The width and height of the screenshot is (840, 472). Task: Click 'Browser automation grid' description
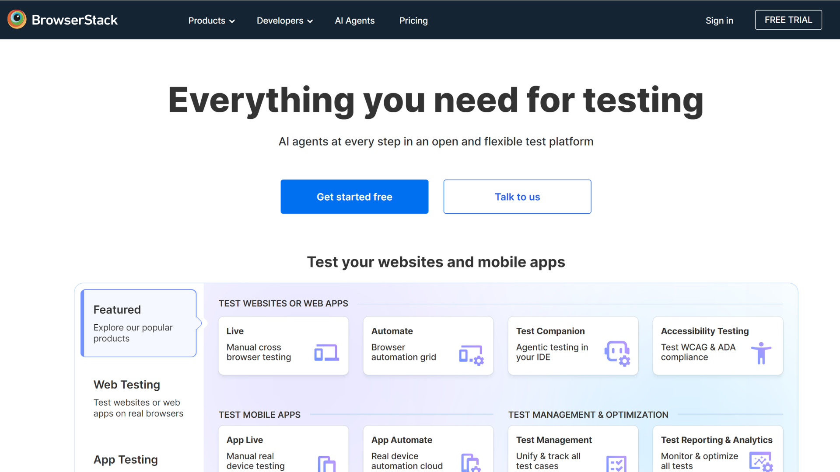pos(403,352)
